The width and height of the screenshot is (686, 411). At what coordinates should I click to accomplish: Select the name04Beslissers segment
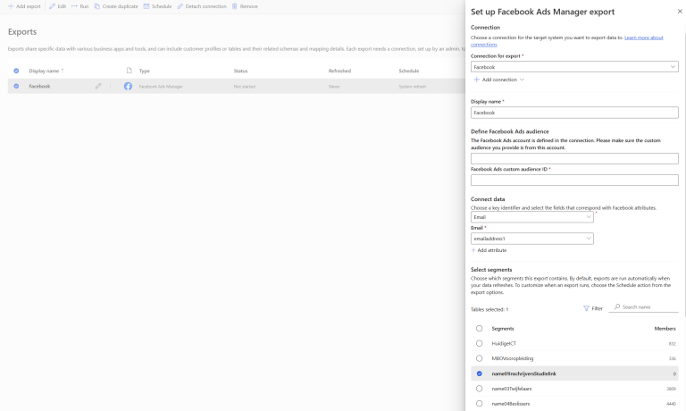[x=479, y=404]
